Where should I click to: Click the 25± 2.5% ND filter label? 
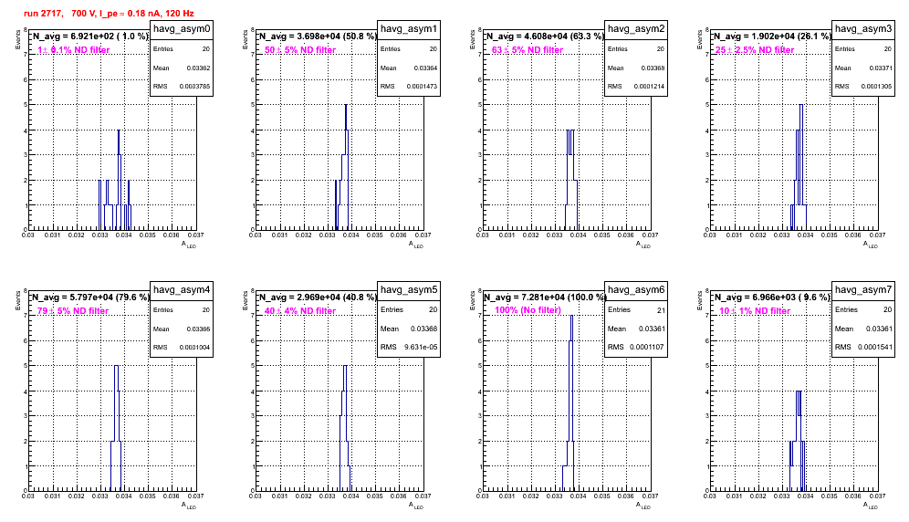755,50
